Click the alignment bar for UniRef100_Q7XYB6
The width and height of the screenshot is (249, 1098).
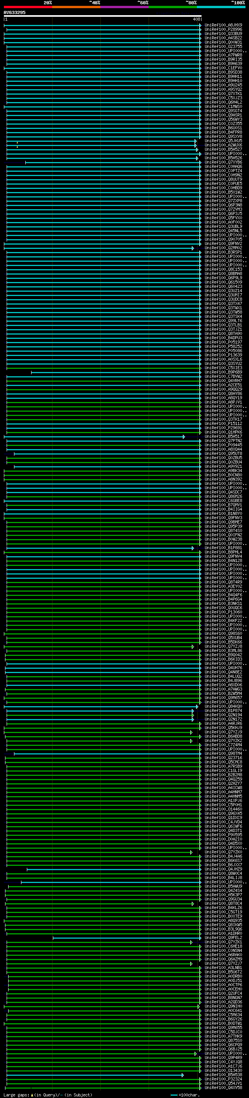(x=113, y=162)
